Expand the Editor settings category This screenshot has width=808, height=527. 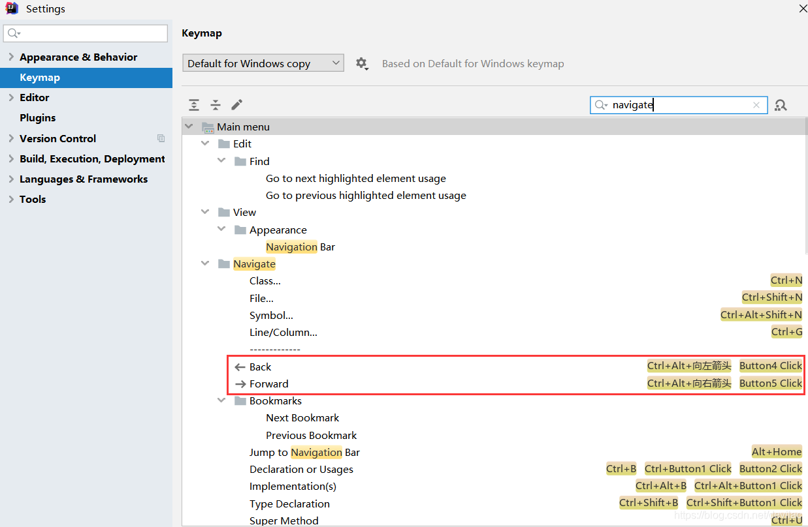[x=11, y=98]
